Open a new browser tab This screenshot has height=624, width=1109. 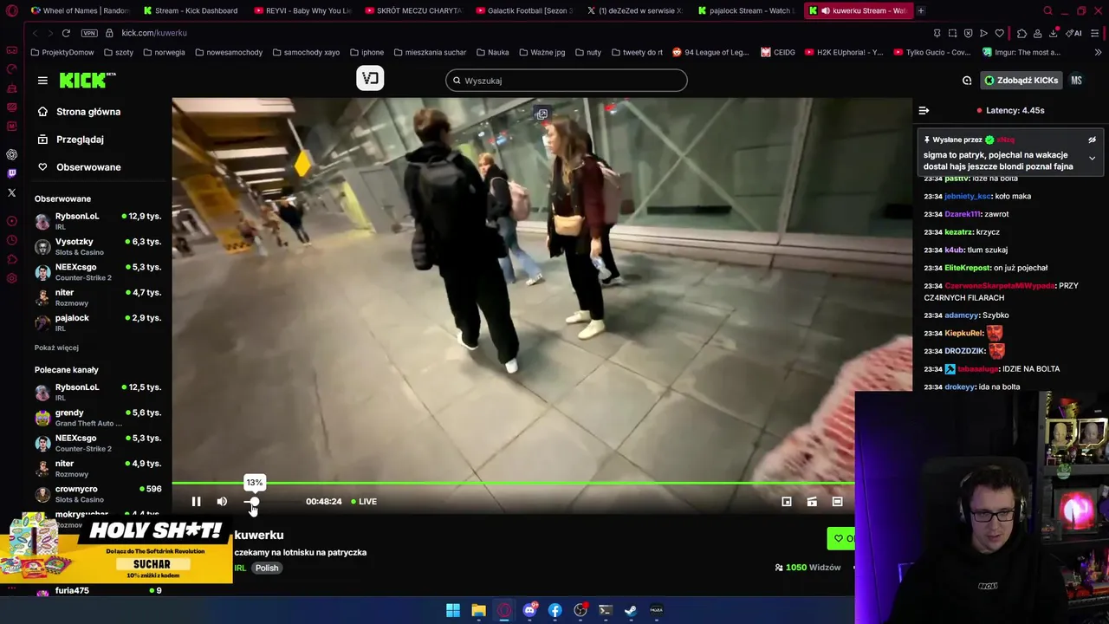point(921,10)
